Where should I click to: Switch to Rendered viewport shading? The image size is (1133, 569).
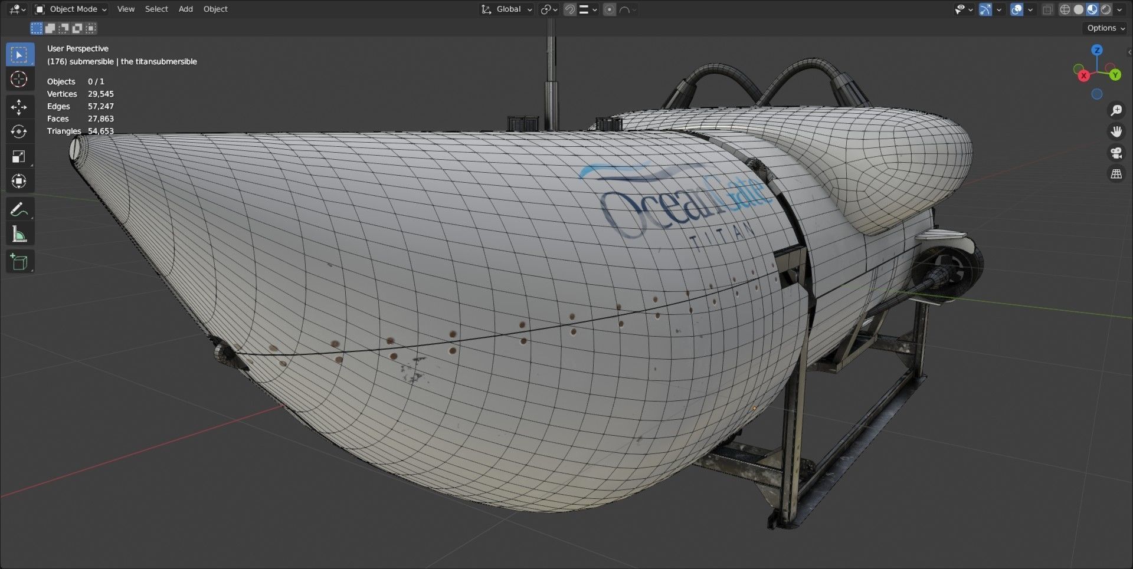pos(1106,9)
